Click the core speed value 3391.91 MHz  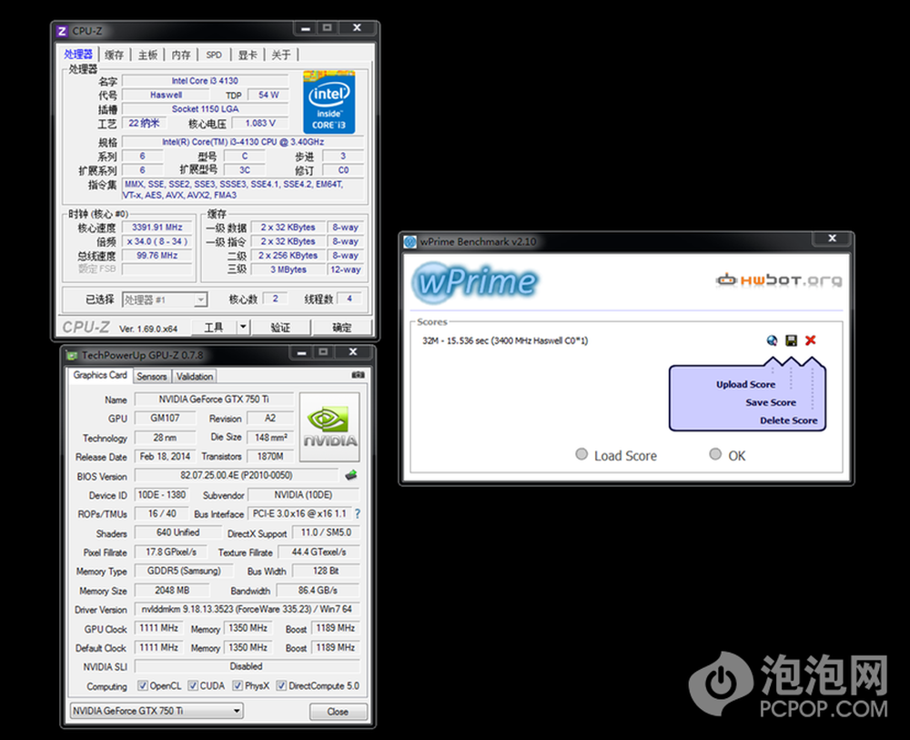(157, 227)
